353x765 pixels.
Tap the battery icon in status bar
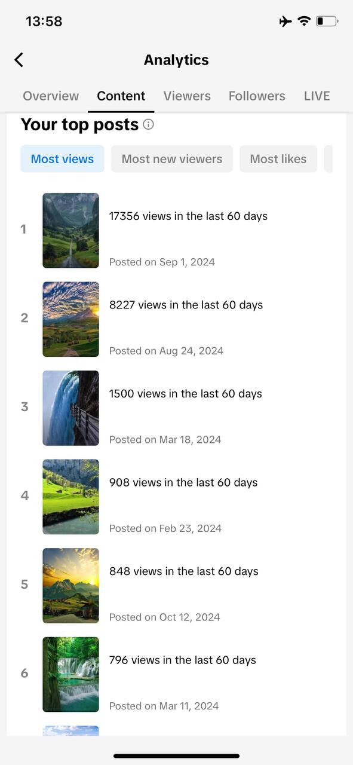pyautogui.click(x=327, y=22)
